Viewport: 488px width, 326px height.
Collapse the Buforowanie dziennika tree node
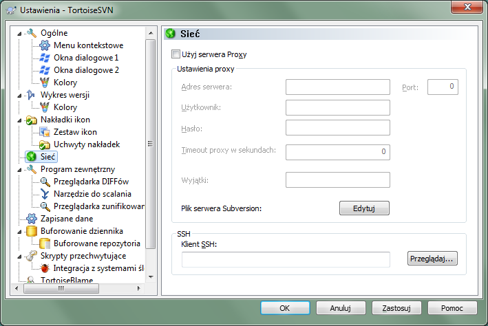coord(19,232)
